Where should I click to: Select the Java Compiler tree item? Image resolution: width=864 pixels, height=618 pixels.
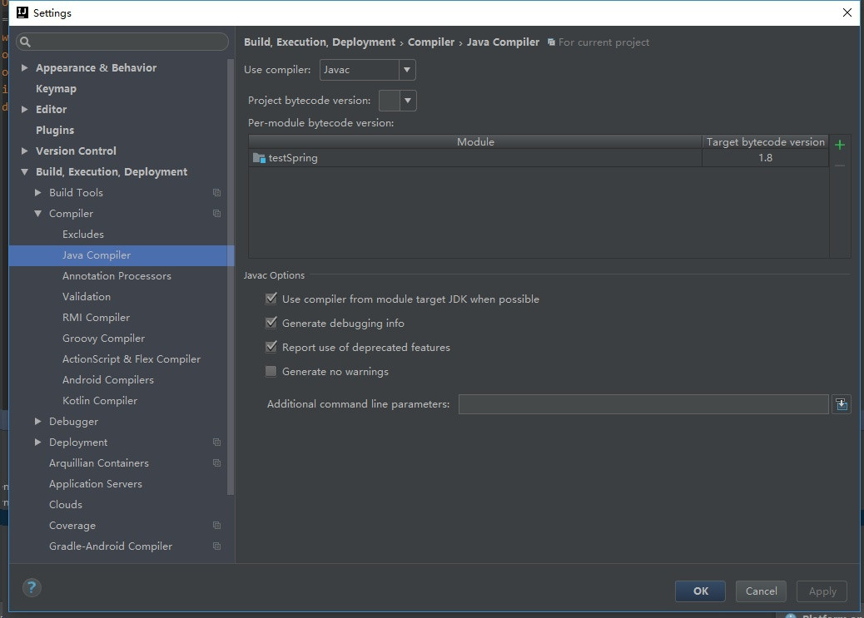(x=122, y=255)
